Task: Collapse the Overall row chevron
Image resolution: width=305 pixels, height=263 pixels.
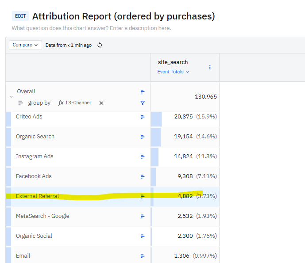Action: pos(11,96)
